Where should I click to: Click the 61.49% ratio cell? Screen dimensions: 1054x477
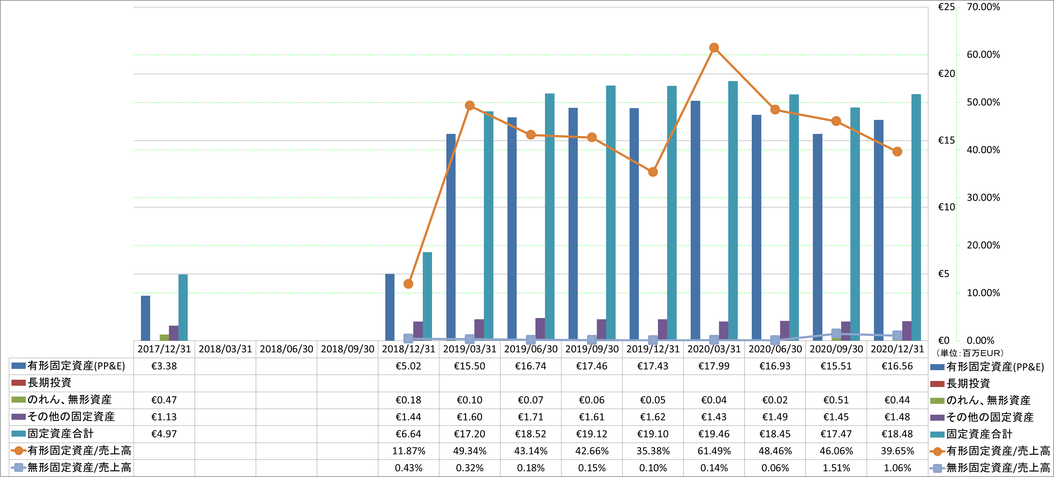point(714,451)
